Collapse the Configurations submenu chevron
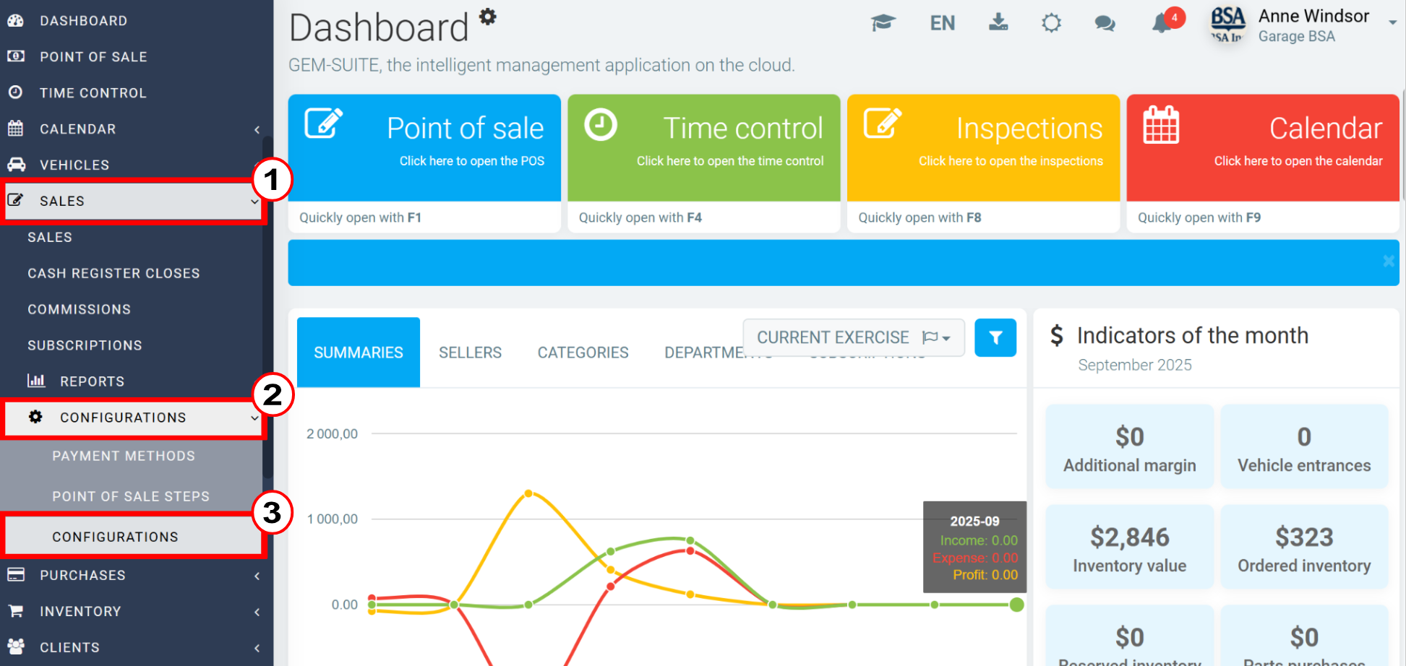Screen dimensions: 1406x666 click(x=254, y=418)
